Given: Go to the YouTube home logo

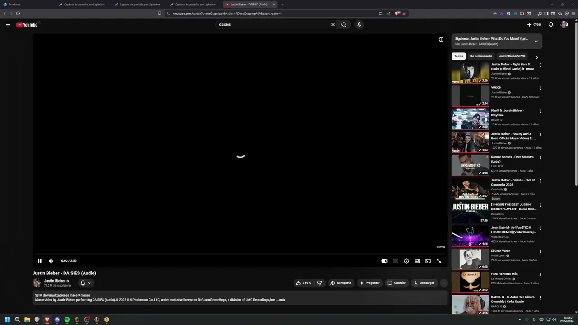Looking at the screenshot, I should [x=27, y=24].
